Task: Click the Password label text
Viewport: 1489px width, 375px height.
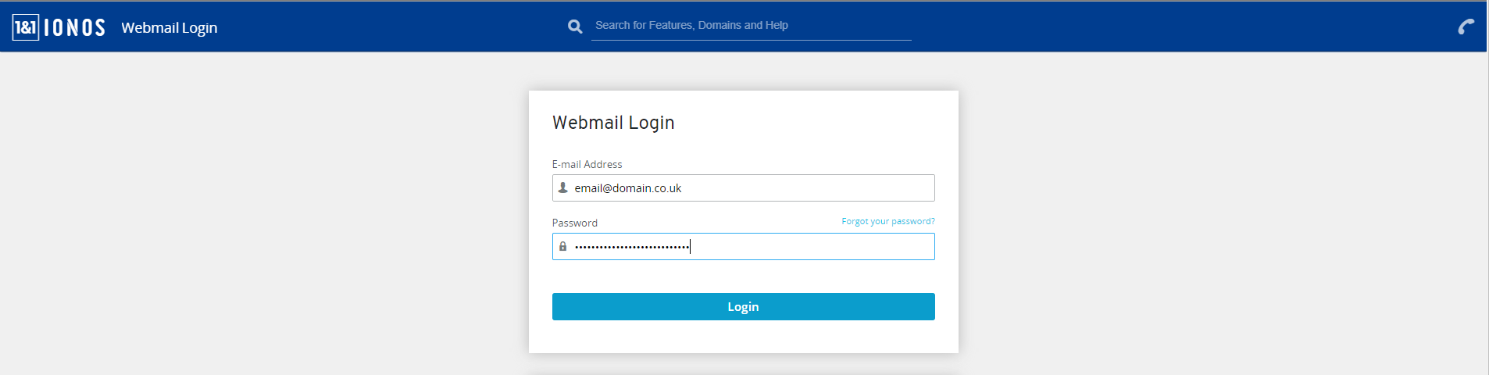Action: [x=575, y=223]
